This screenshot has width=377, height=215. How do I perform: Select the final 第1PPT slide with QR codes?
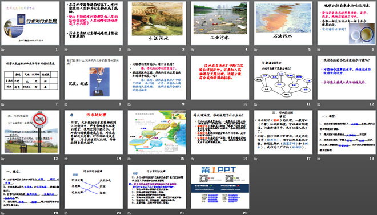pyautogui.click(x=220, y=186)
